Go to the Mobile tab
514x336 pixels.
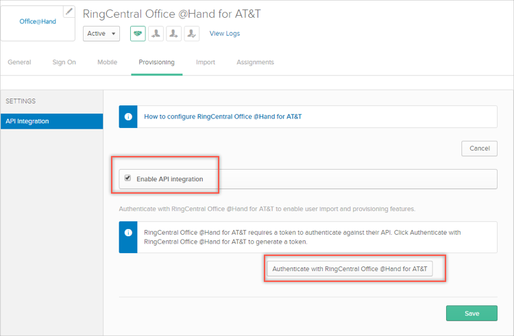(x=107, y=62)
